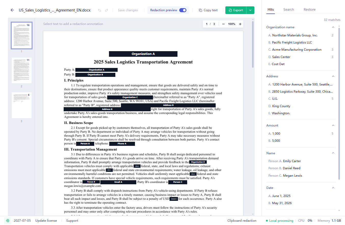345x225 pixels.
Task: Switch to the Search tab
Action: 289,9
